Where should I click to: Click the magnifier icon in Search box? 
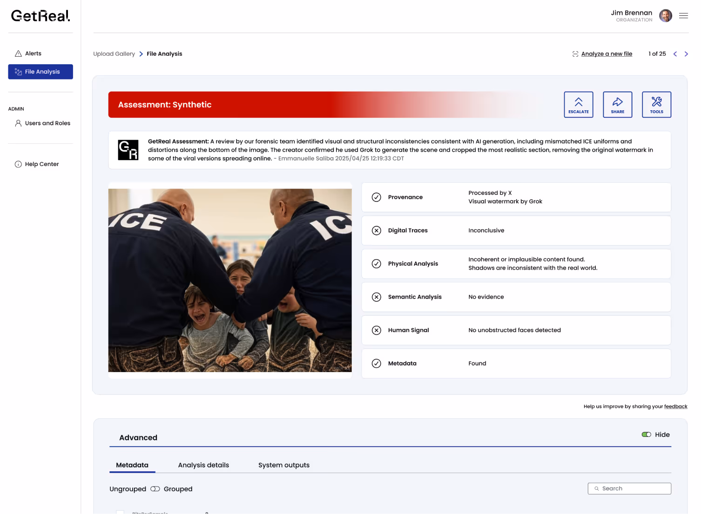597,488
